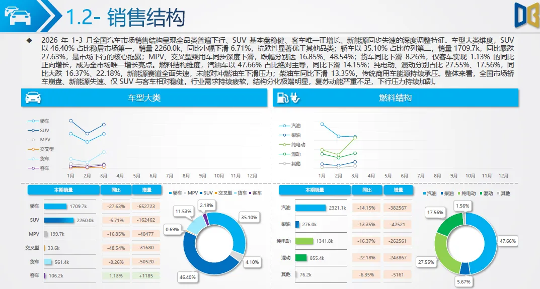
Task: Click the 47.66% label on the fuel donut chart
Action: click(508, 241)
